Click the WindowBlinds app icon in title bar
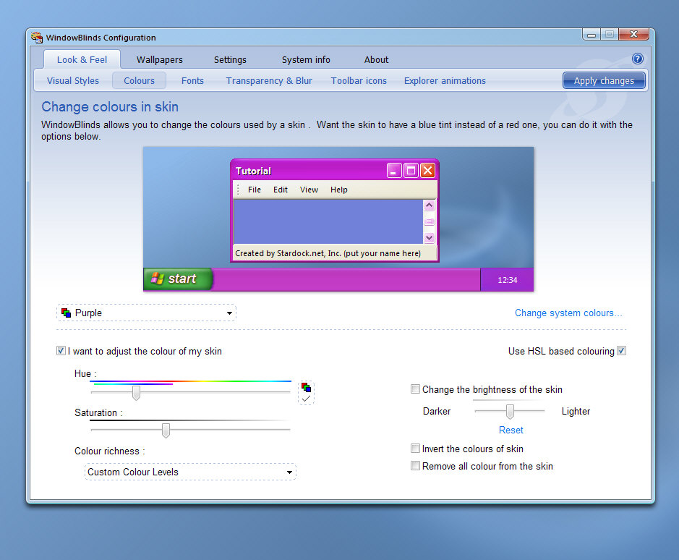Viewport: 679px width, 560px height. coord(37,38)
